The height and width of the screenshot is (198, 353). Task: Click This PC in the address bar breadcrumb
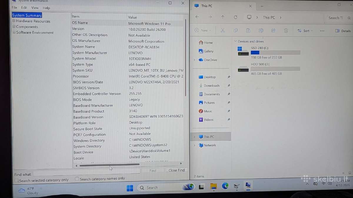269,18
